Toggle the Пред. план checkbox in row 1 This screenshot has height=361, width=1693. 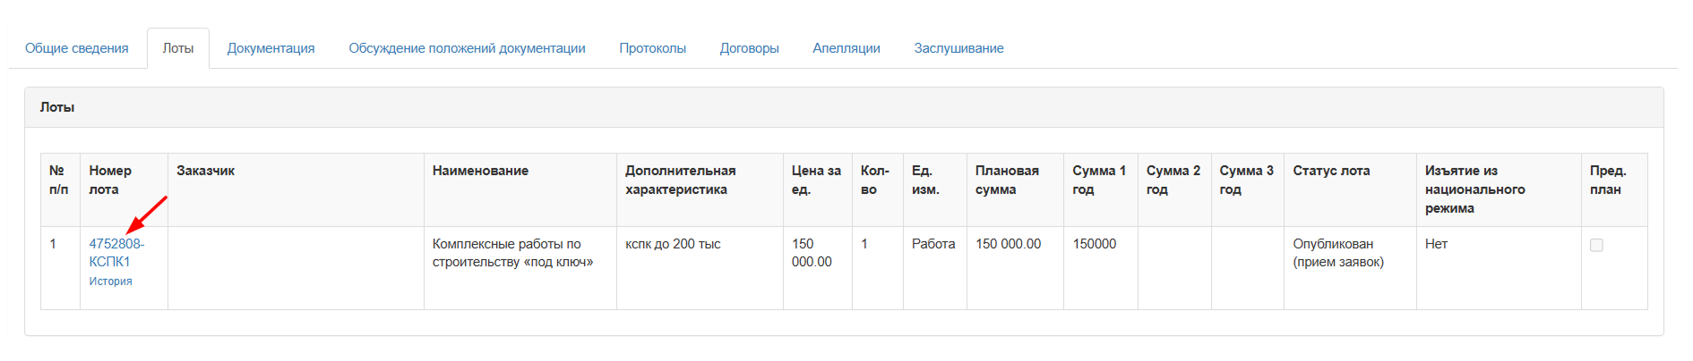click(1596, 245)
